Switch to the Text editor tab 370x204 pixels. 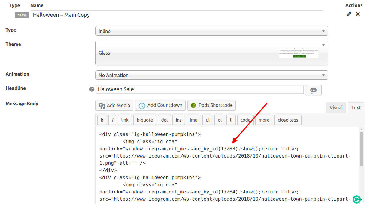356,107
